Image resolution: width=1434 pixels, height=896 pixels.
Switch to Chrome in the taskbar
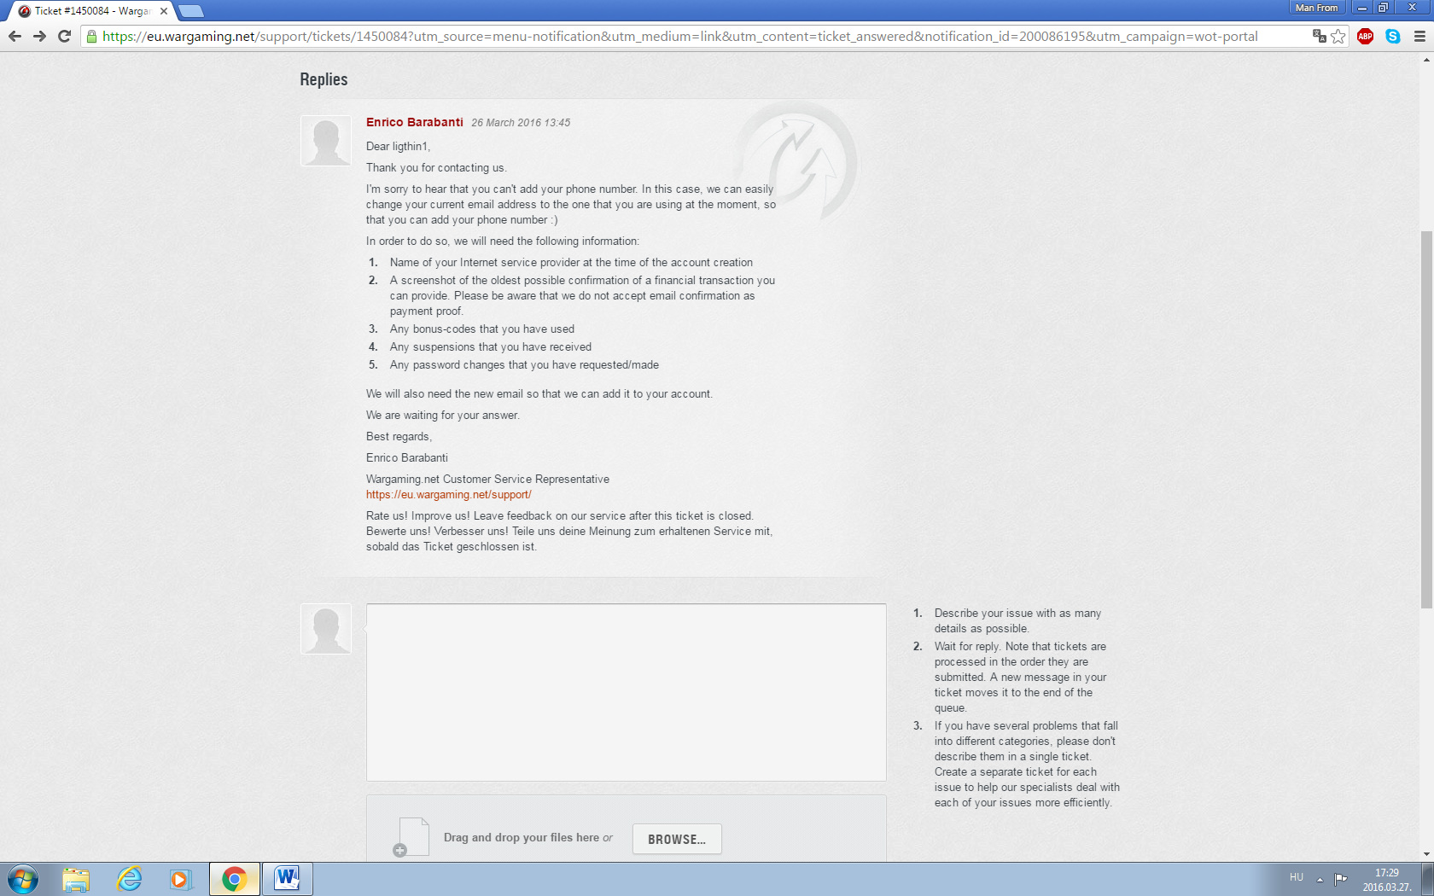234,879
